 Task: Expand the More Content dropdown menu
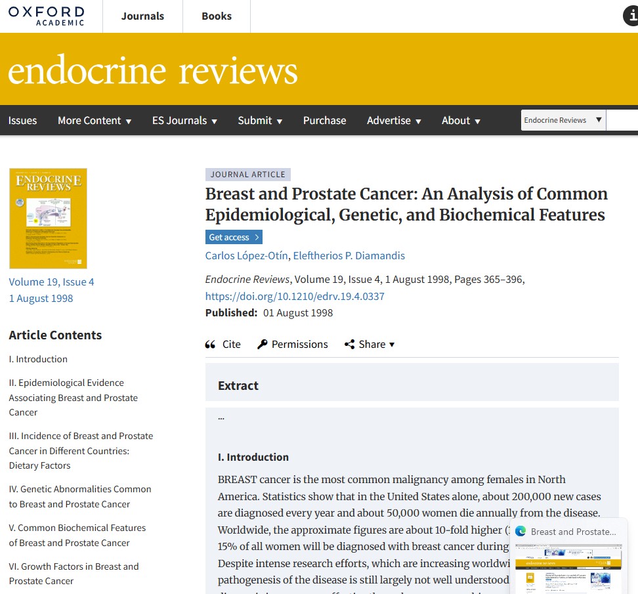pos(95,121)
